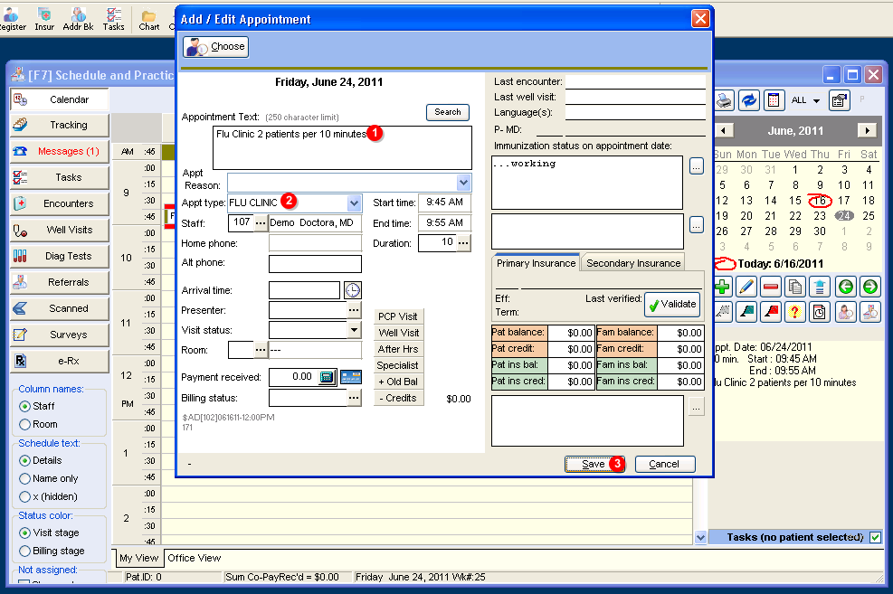Click the - Credits button

398,399
